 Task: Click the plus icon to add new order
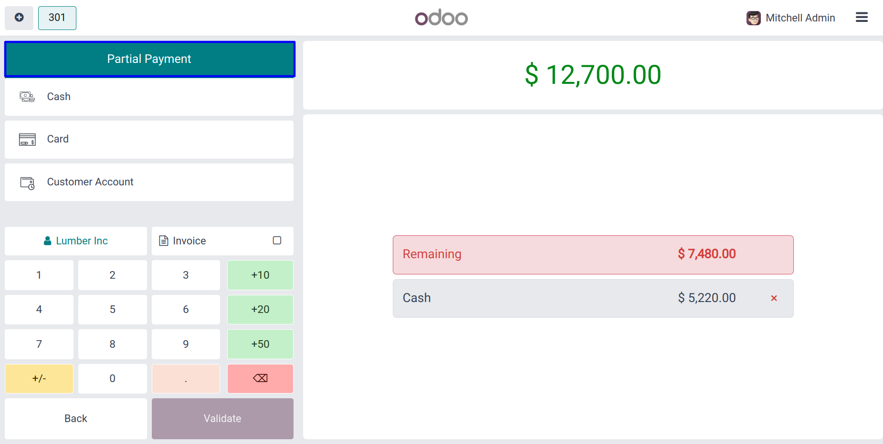click(19, 18)
